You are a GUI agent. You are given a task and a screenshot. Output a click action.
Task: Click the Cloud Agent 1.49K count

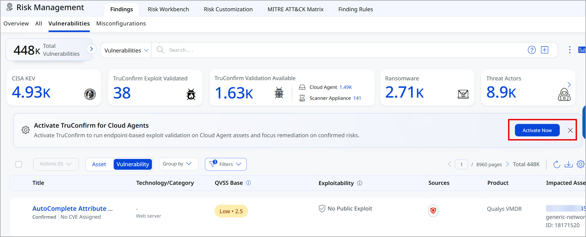[x=346, y=87]
